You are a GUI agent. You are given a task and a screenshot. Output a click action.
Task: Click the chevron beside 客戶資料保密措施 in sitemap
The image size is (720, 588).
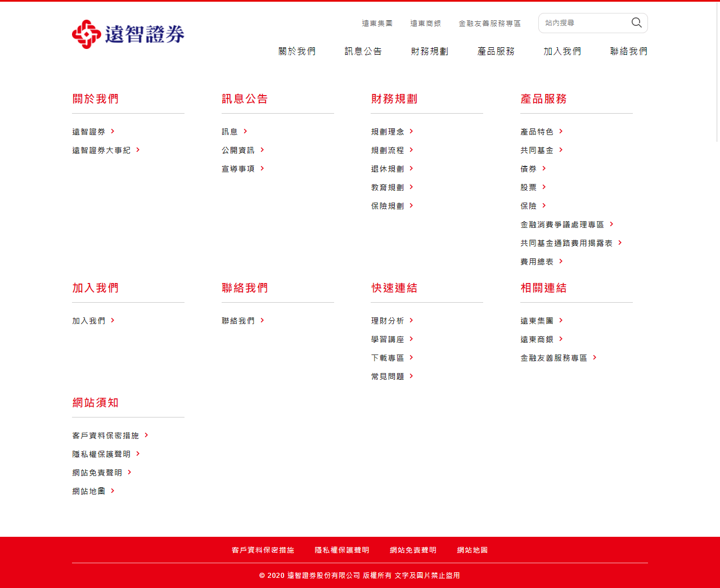coord(146,435)
